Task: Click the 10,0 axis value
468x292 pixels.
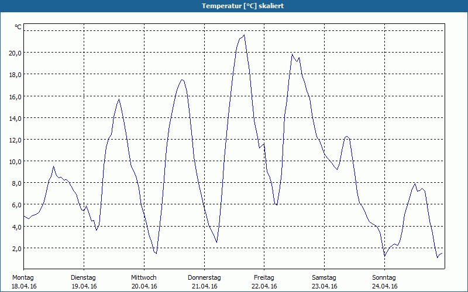Action: click(x=15, y=162)
